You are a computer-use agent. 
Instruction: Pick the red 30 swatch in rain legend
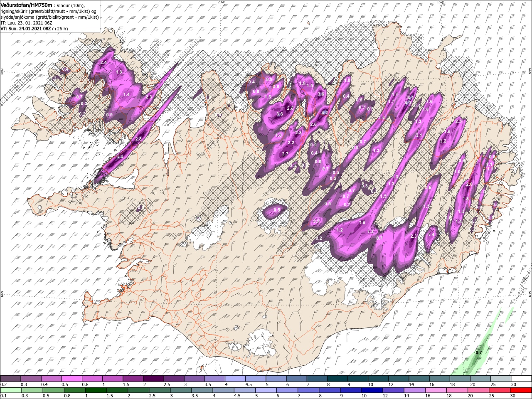coord(521,390)
